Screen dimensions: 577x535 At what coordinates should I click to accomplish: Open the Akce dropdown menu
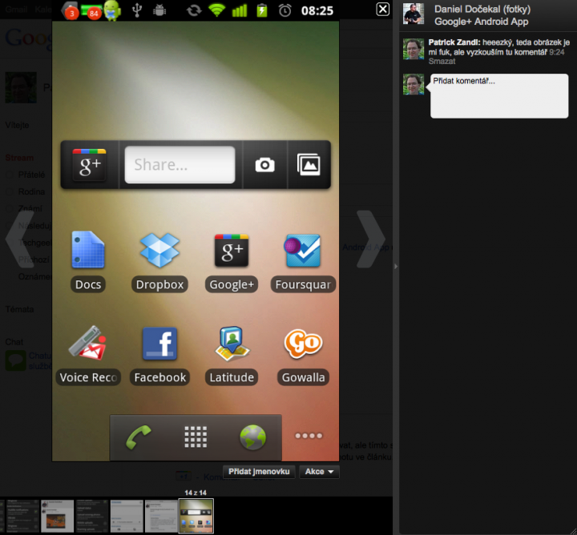click(319, 472)
